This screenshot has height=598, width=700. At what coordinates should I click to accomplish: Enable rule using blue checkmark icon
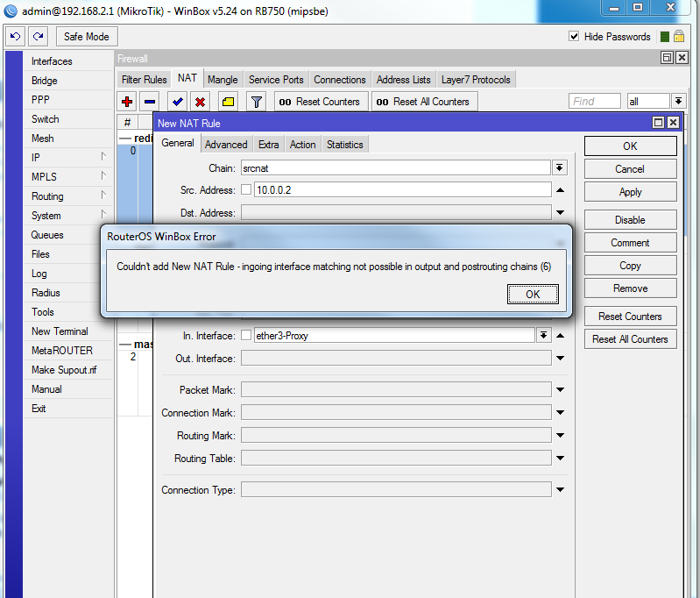(x=178, y=102)
